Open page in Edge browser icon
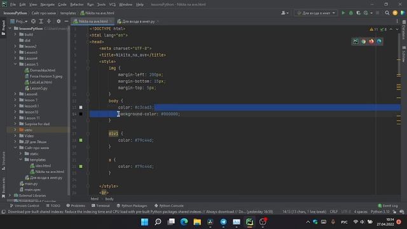This screenshot has width=407, height=229. (x=379, y=41)
